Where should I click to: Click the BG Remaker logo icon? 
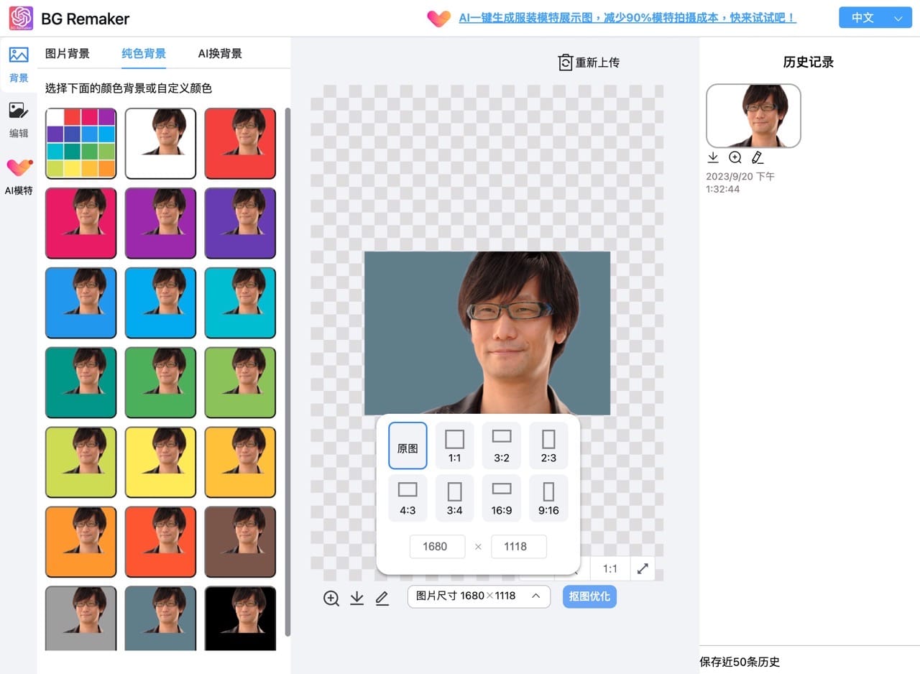22,18
